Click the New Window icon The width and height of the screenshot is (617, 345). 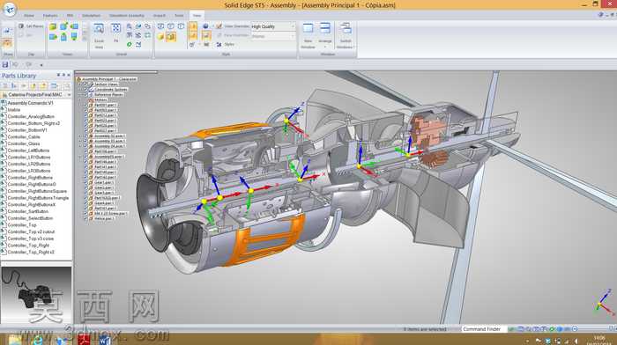coord(308,28)
